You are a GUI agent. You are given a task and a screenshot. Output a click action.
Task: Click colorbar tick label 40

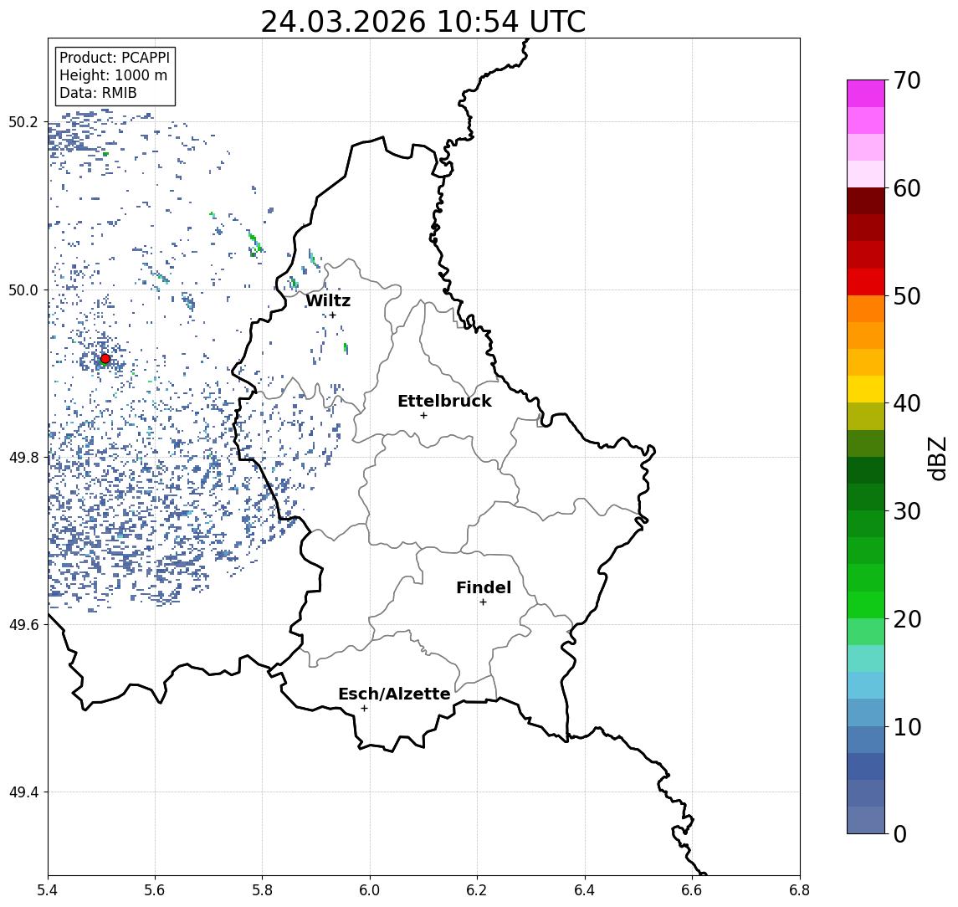(x=907, y=403)
